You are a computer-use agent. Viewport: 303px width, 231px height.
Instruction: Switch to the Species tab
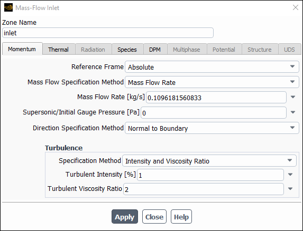[x=127, y=50]
